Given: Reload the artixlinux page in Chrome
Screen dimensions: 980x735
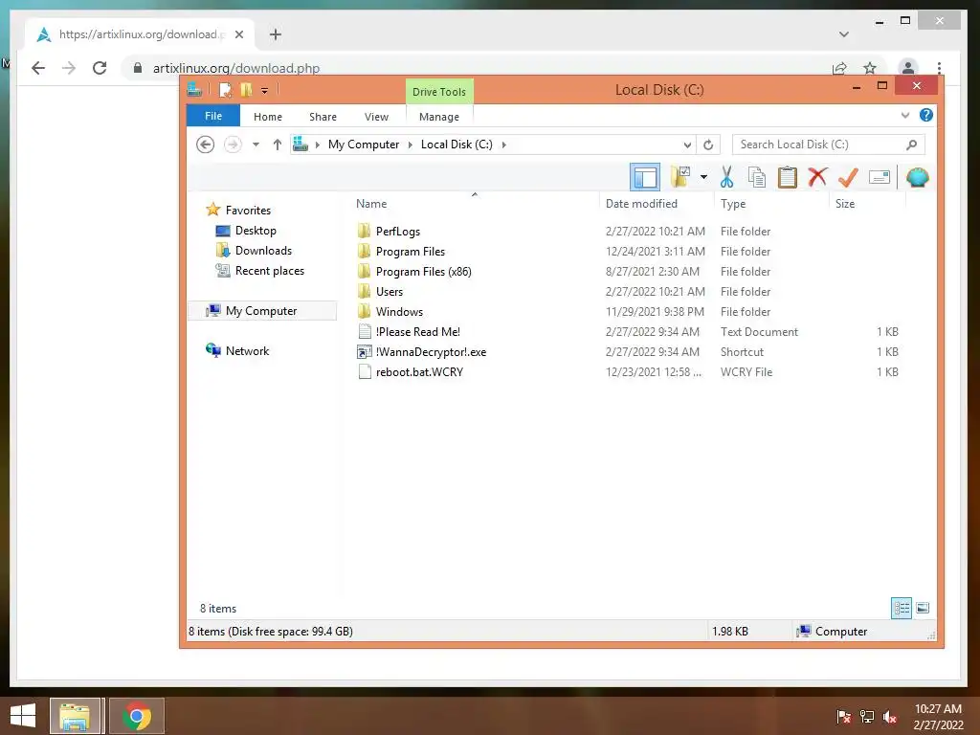Looking at the screenshot, I should click(100, 68).
